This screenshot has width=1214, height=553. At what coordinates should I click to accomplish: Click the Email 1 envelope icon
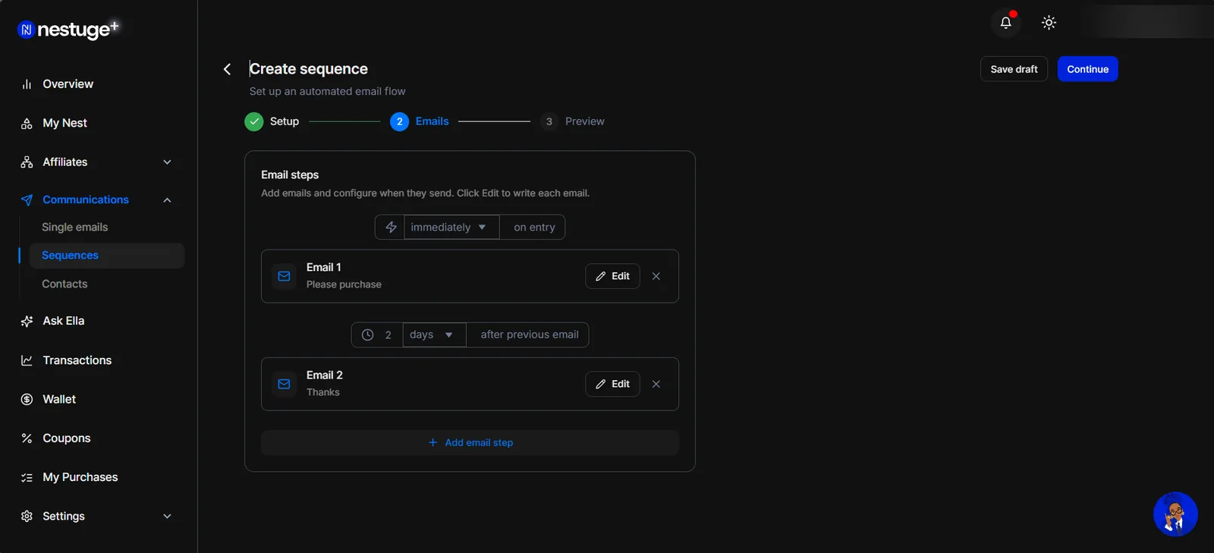click(284, 276)
